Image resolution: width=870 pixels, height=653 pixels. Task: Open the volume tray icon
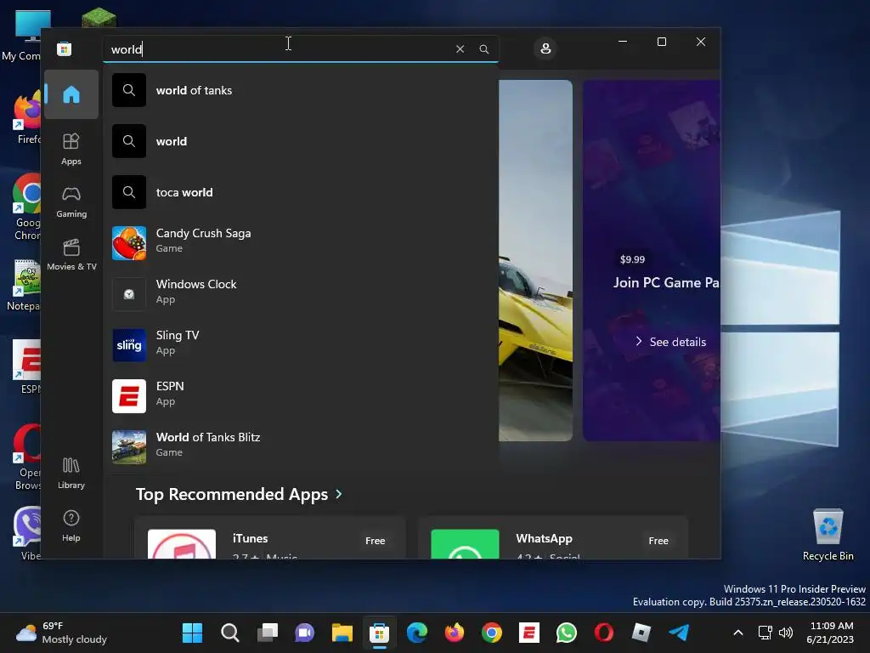pos(786,633)
